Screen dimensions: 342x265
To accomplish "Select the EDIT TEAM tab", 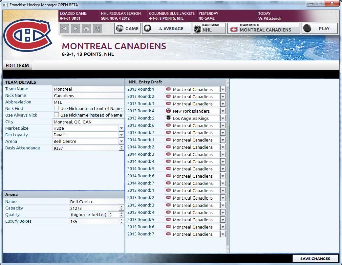I will tap(17, 65).
